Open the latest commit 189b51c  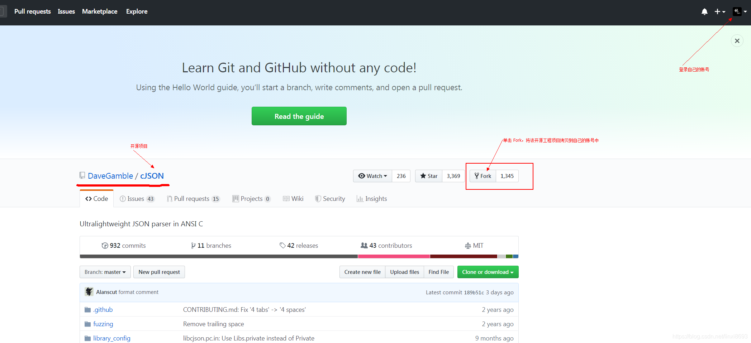pos(474,293)
